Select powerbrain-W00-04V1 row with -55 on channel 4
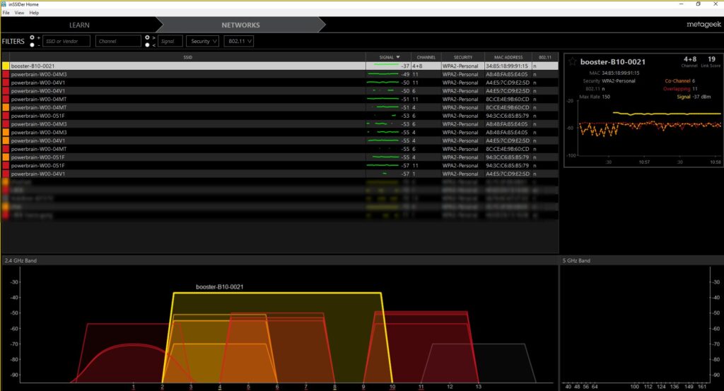This screenshot has height=391, width=724. click(280, 140)
